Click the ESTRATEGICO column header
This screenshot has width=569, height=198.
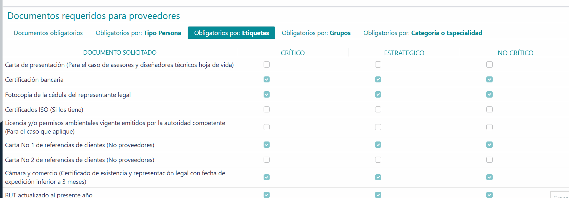tap(404, 53)
